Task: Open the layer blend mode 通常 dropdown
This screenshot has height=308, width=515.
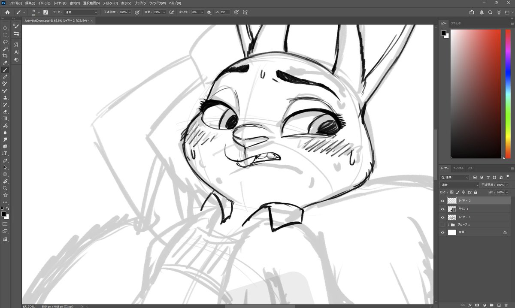Action: coord(460,185)
